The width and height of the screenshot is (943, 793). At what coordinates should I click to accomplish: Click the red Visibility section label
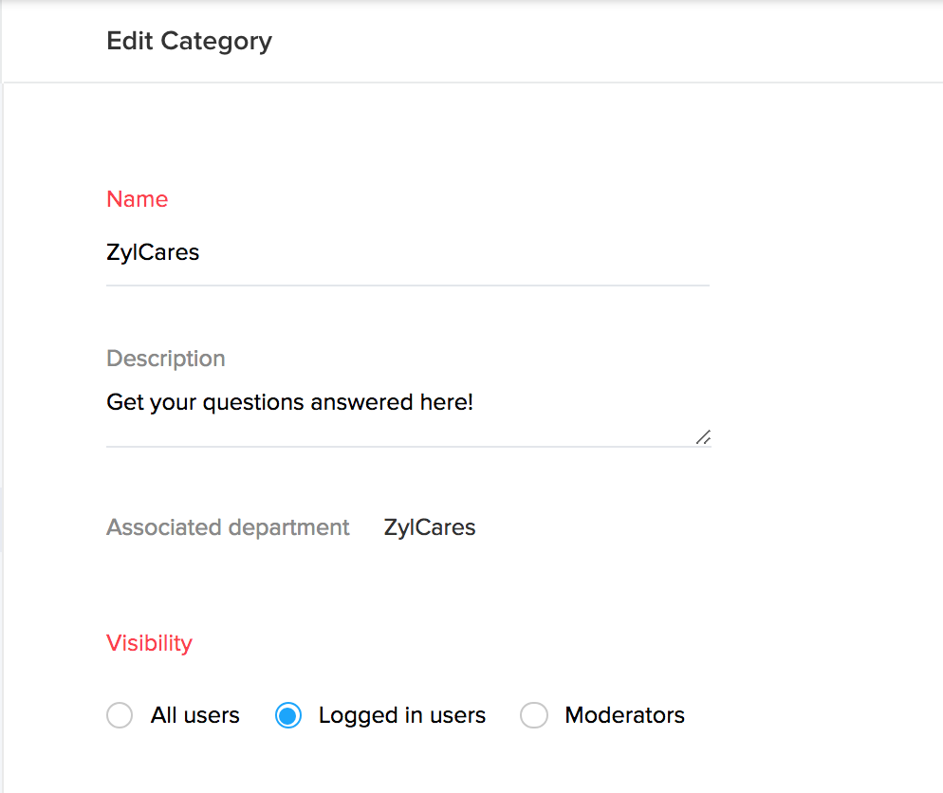click(149, 643)
